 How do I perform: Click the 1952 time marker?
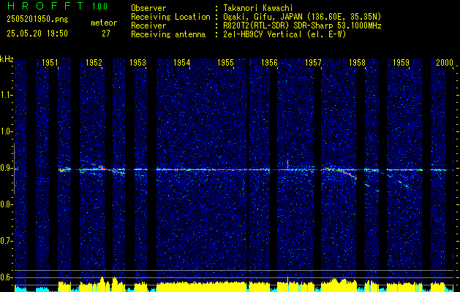tap(94, 63)
